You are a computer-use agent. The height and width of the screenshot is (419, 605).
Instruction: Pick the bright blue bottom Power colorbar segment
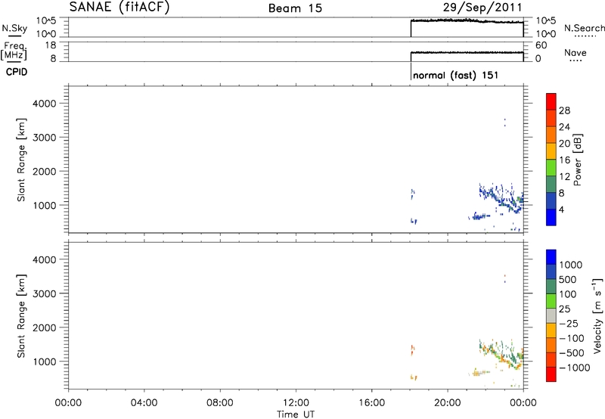[551, 217]
